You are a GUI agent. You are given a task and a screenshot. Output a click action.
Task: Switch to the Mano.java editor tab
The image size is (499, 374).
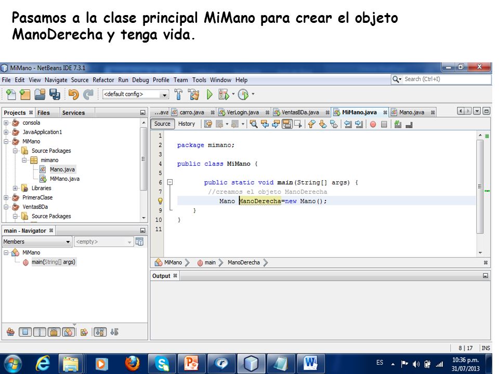[412, 112]
